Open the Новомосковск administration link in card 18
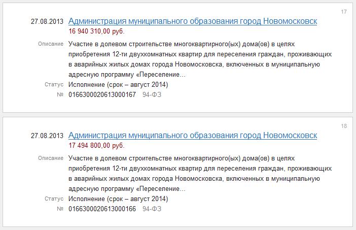The width and height of the screenshot is (356, 230). pos(192,136)
